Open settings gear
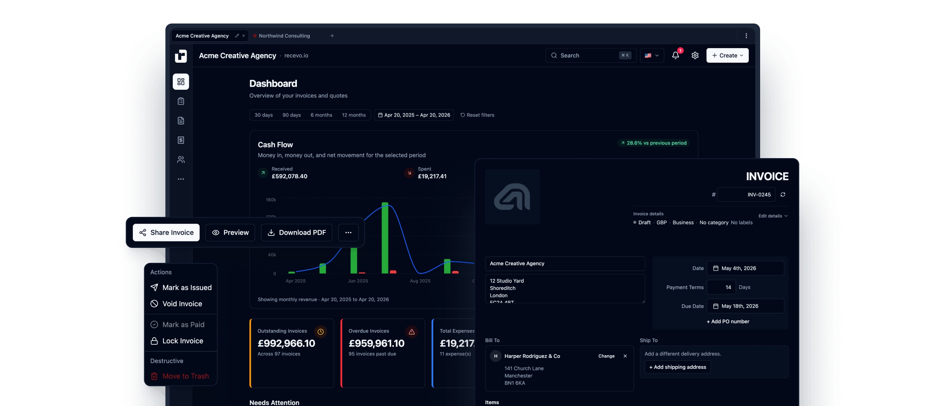The image size is (925, 406). 695,55
